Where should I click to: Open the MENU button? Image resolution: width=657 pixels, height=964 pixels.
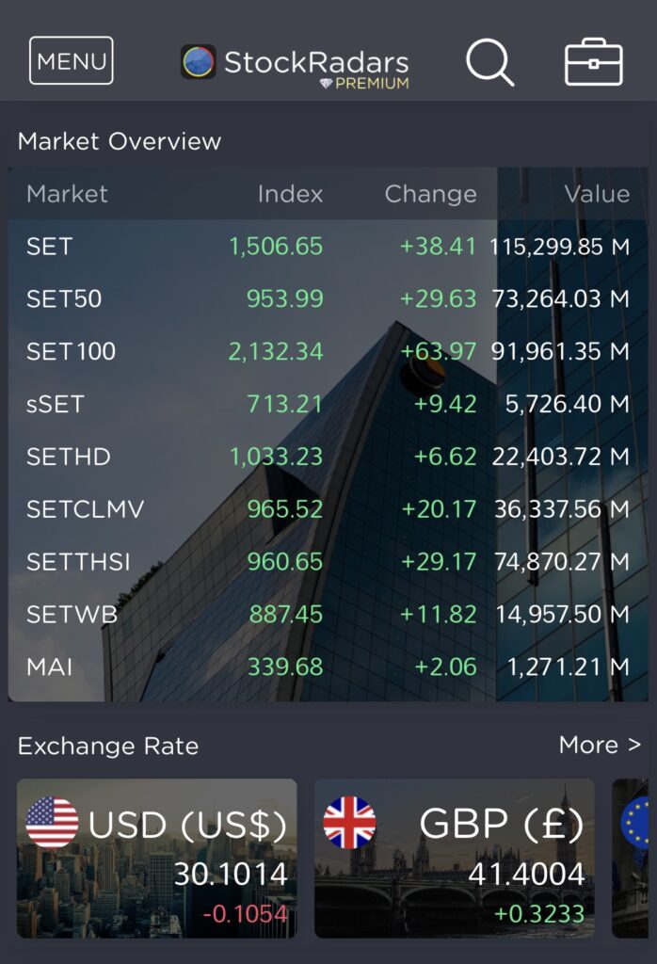click(72, 61)
